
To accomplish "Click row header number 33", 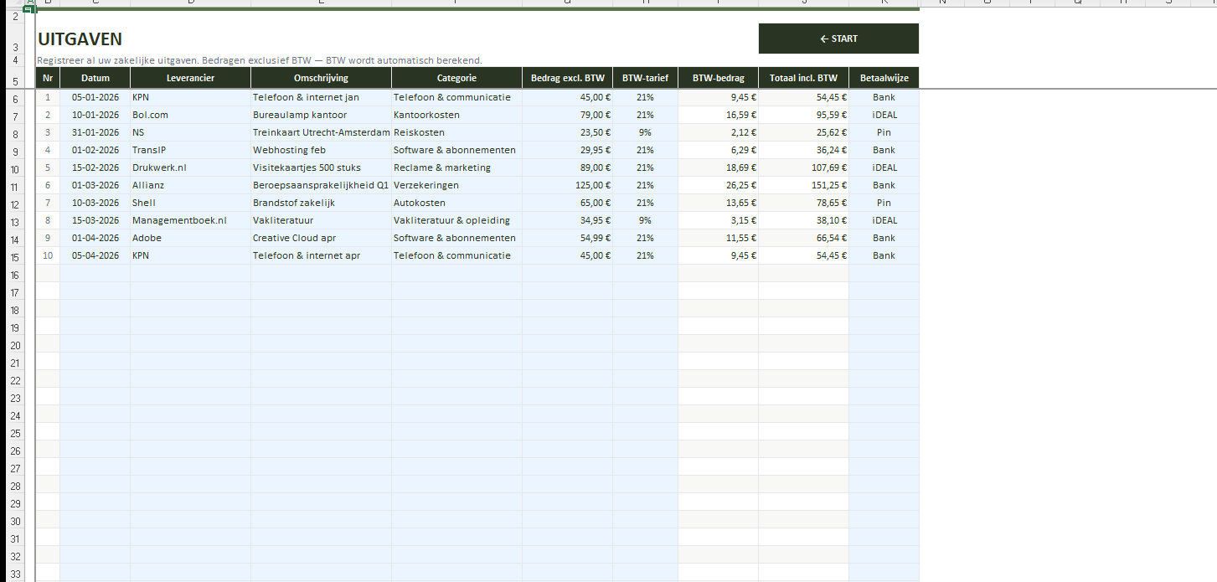I will [x=15, y=574].
